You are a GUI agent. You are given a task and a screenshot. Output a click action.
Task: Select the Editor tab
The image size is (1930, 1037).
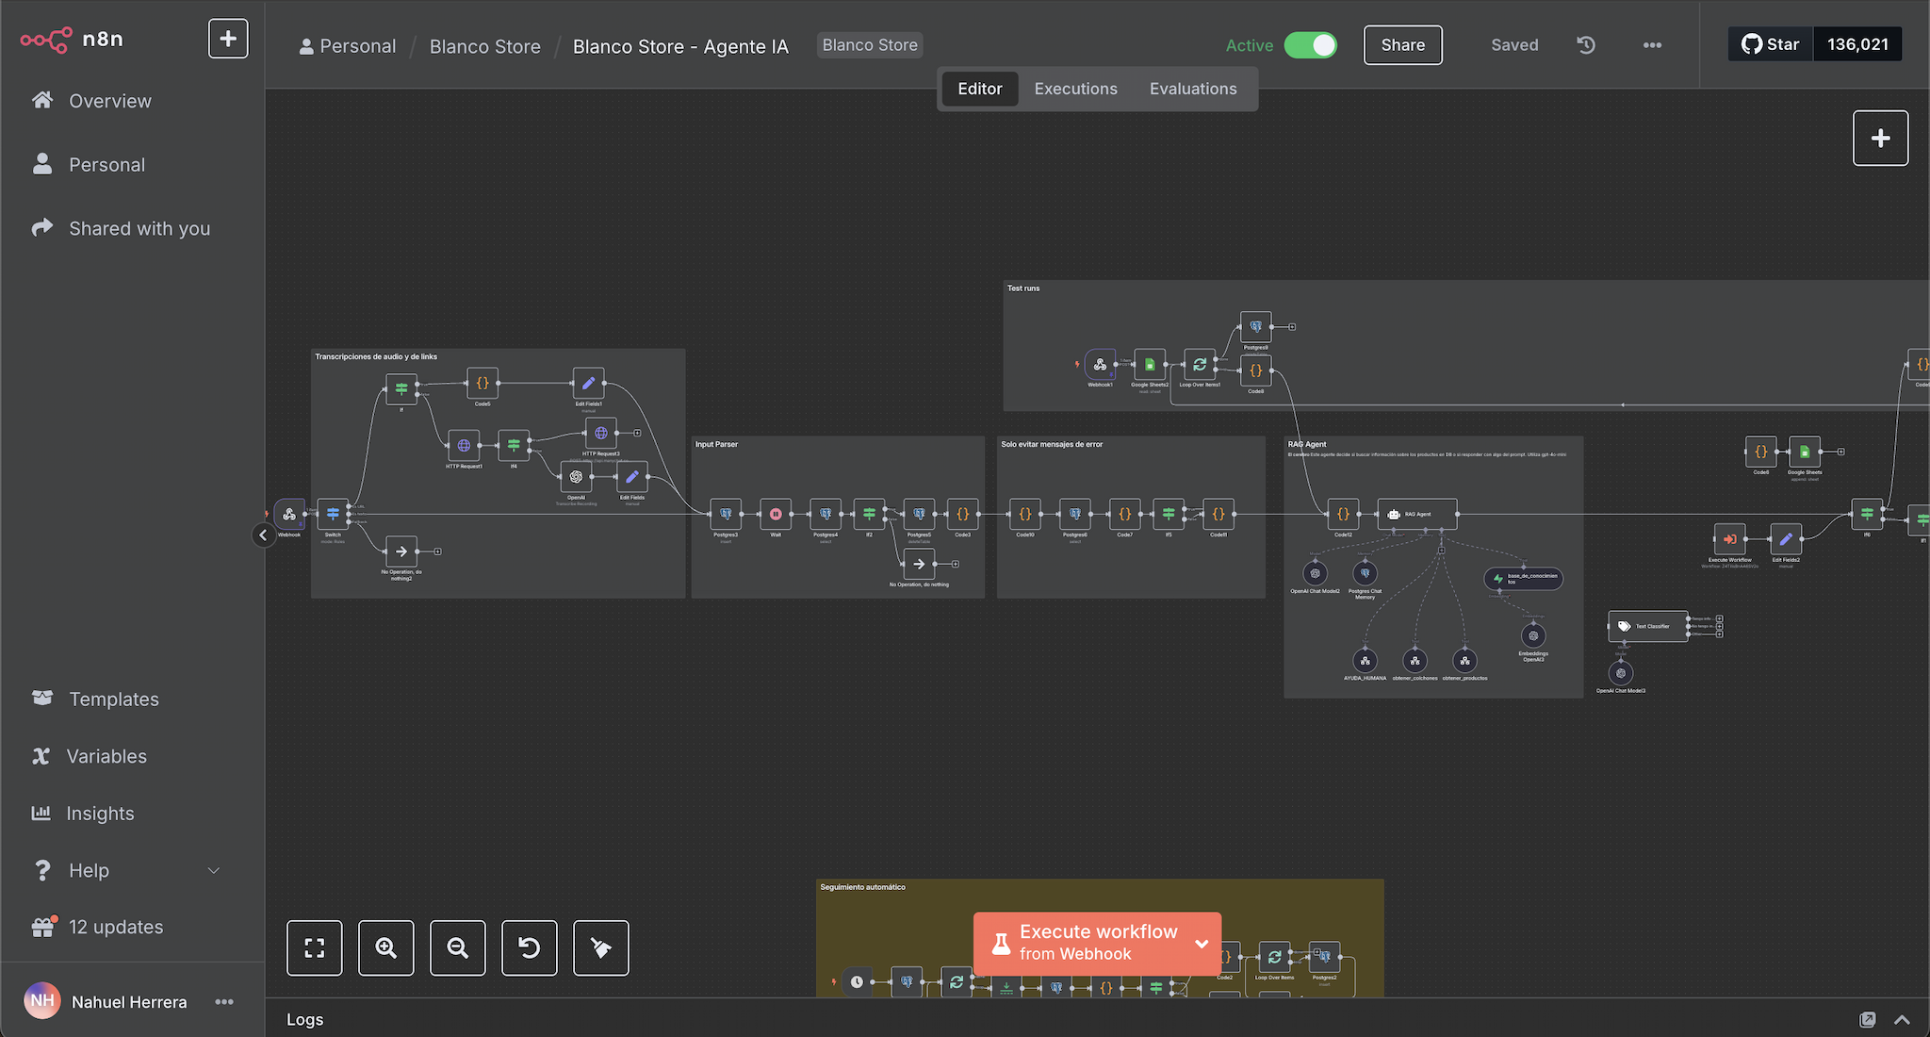980,89
